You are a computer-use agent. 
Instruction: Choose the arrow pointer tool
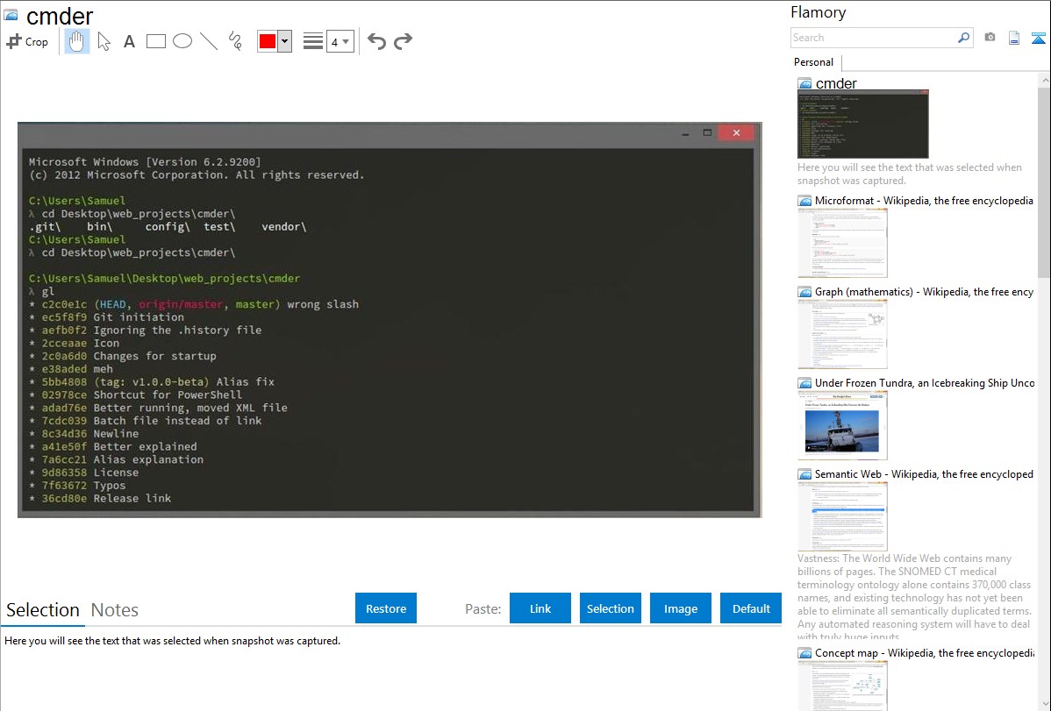(x=104, y=41)
